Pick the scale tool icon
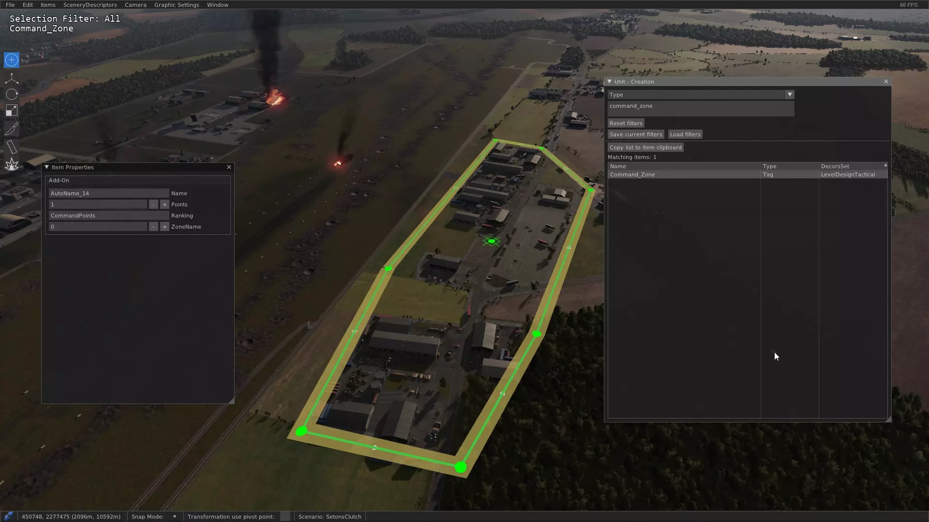Screen dimensions: 929x522 click(12, 111)
